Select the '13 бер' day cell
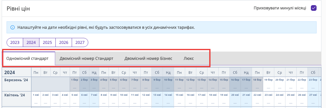The height and width of the screenshot is (108, 326). (202, 84)
